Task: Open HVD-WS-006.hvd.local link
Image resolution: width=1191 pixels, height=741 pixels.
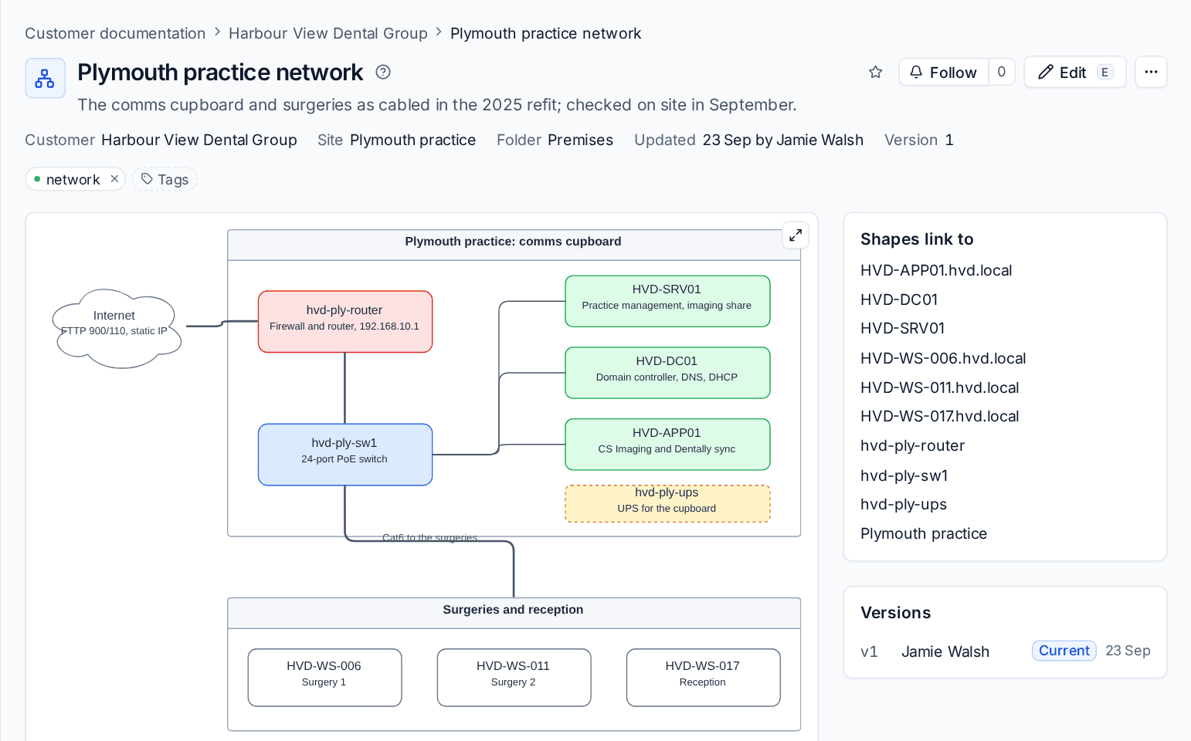Action: 943,358
